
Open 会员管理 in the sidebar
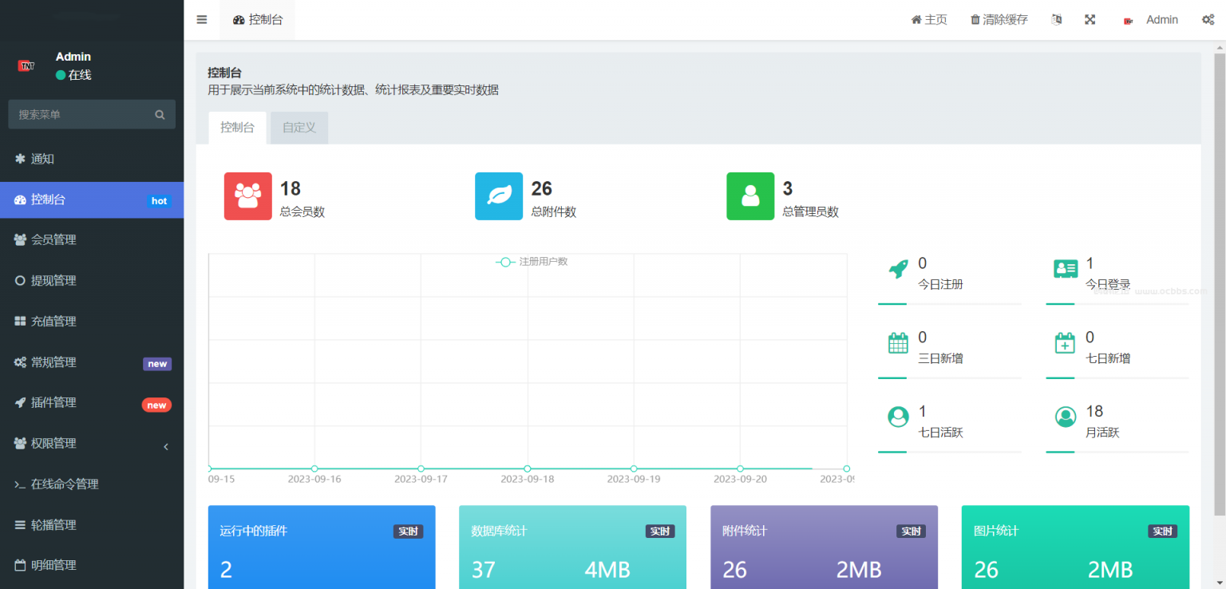pos(92,239)
